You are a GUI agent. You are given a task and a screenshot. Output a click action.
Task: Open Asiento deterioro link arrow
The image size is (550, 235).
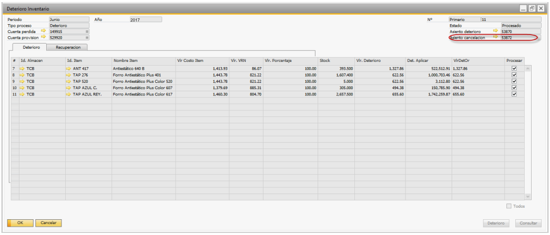click(x=495, y=31)
